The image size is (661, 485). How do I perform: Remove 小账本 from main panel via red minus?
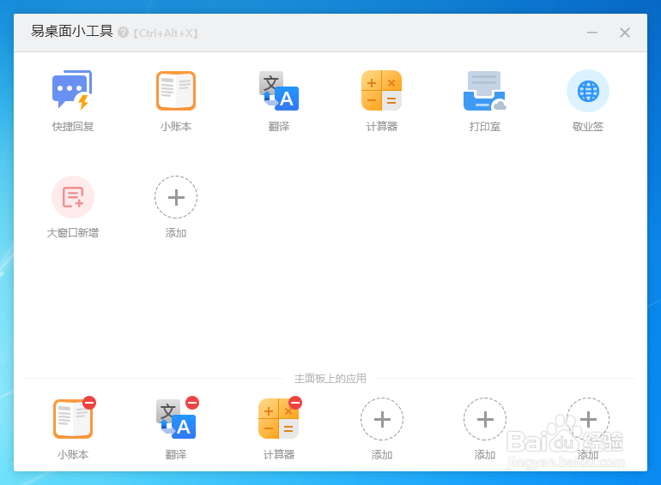tap(89, 403)
